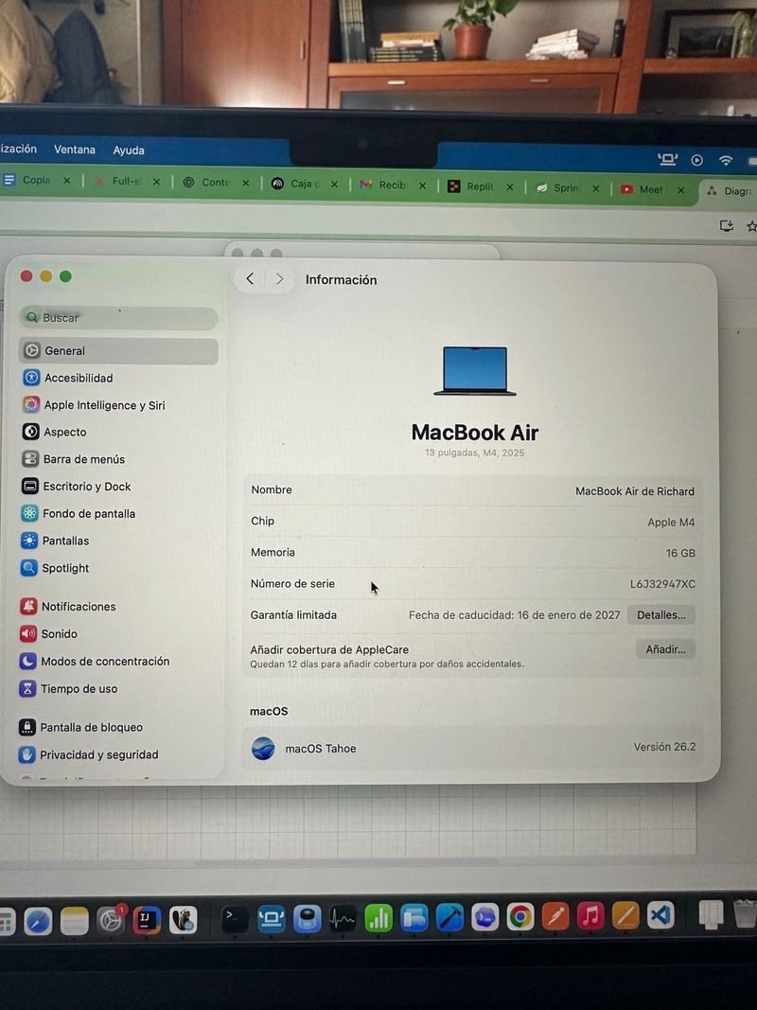The image size is (757, 1010).
Task: Click the macOS Tahoe row
Action: [x=473, y=748]
